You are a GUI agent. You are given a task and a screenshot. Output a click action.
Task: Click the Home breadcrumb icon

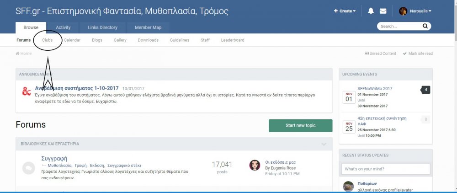tap(18, 54)
